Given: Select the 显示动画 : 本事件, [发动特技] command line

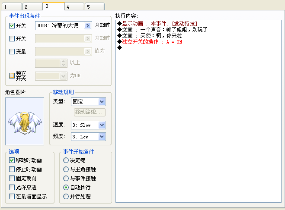Looking at the screenshot, I should [x=157, y=24].
